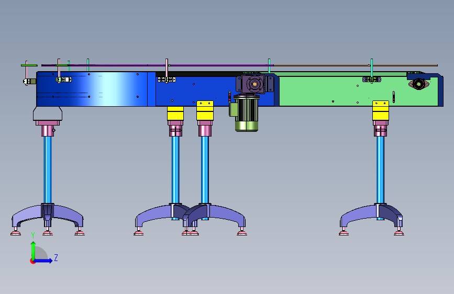Select the pink flange bearing at right end
454x294 pixels.
(x=419, y=84)
